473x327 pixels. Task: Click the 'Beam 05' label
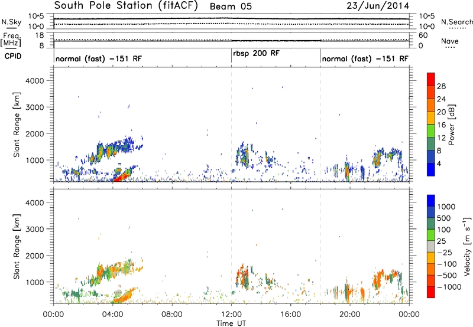pyautogui.click(x=231, y=6)
